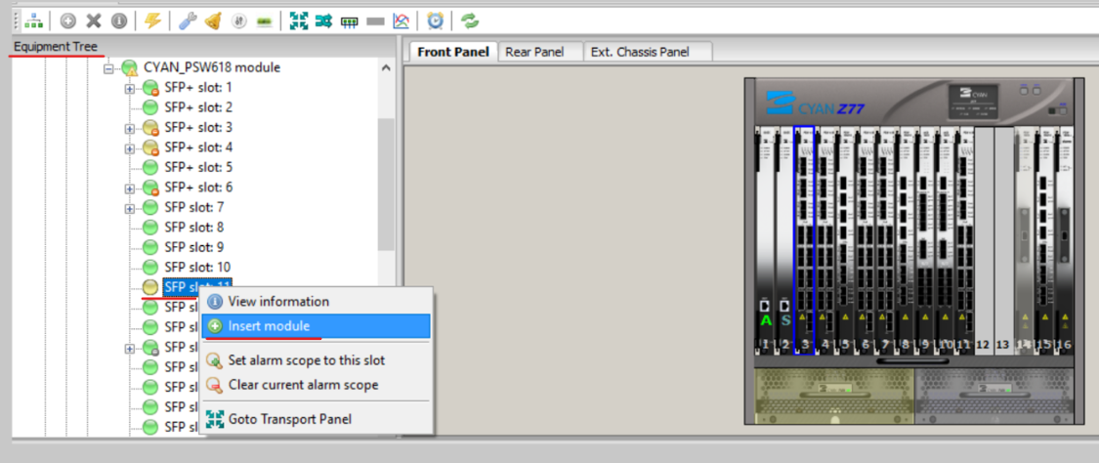Expand SFP+ slot: 6 in tree
This screenshot has height=463, width=1099.
point(129,188)
